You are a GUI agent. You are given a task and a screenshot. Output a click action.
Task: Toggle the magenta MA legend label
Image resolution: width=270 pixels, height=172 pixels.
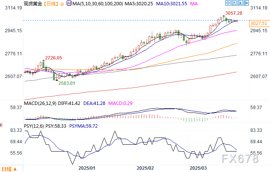[x=194, y=4]
